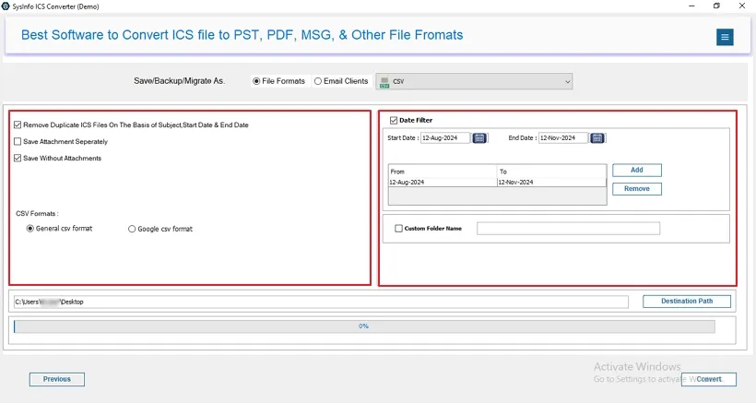Open the End Date calendar picker
756x403 pixels.
[597, 138]
